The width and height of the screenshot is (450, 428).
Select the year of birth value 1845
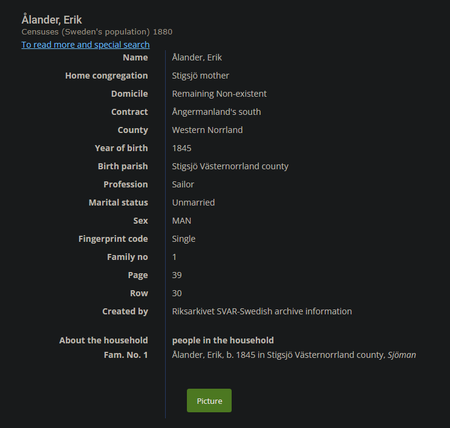pos(182,148)
